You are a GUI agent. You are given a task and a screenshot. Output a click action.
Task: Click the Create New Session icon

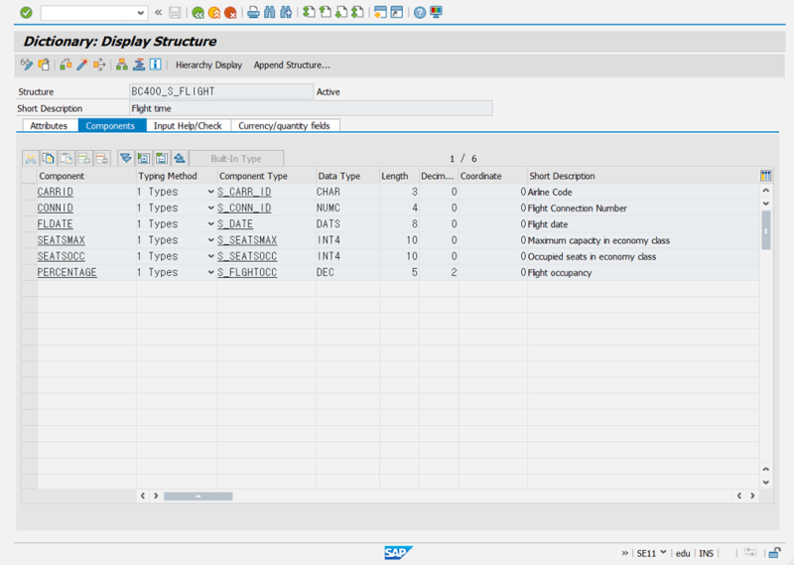(x=380, y=12)
